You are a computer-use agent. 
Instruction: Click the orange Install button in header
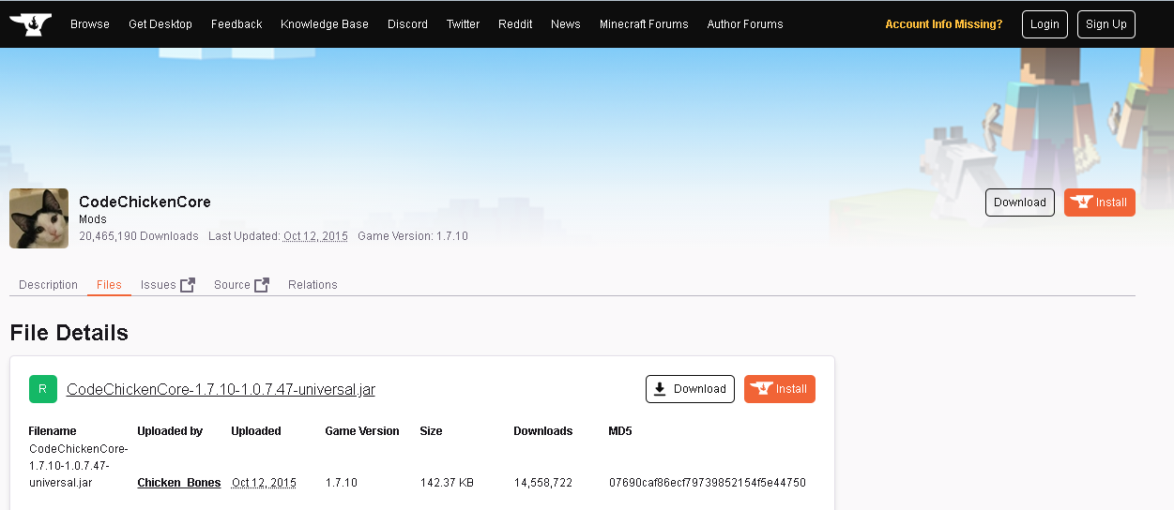(x=1100, y=202)
